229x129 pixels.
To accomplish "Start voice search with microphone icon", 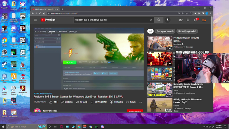I will click(167, 20).
